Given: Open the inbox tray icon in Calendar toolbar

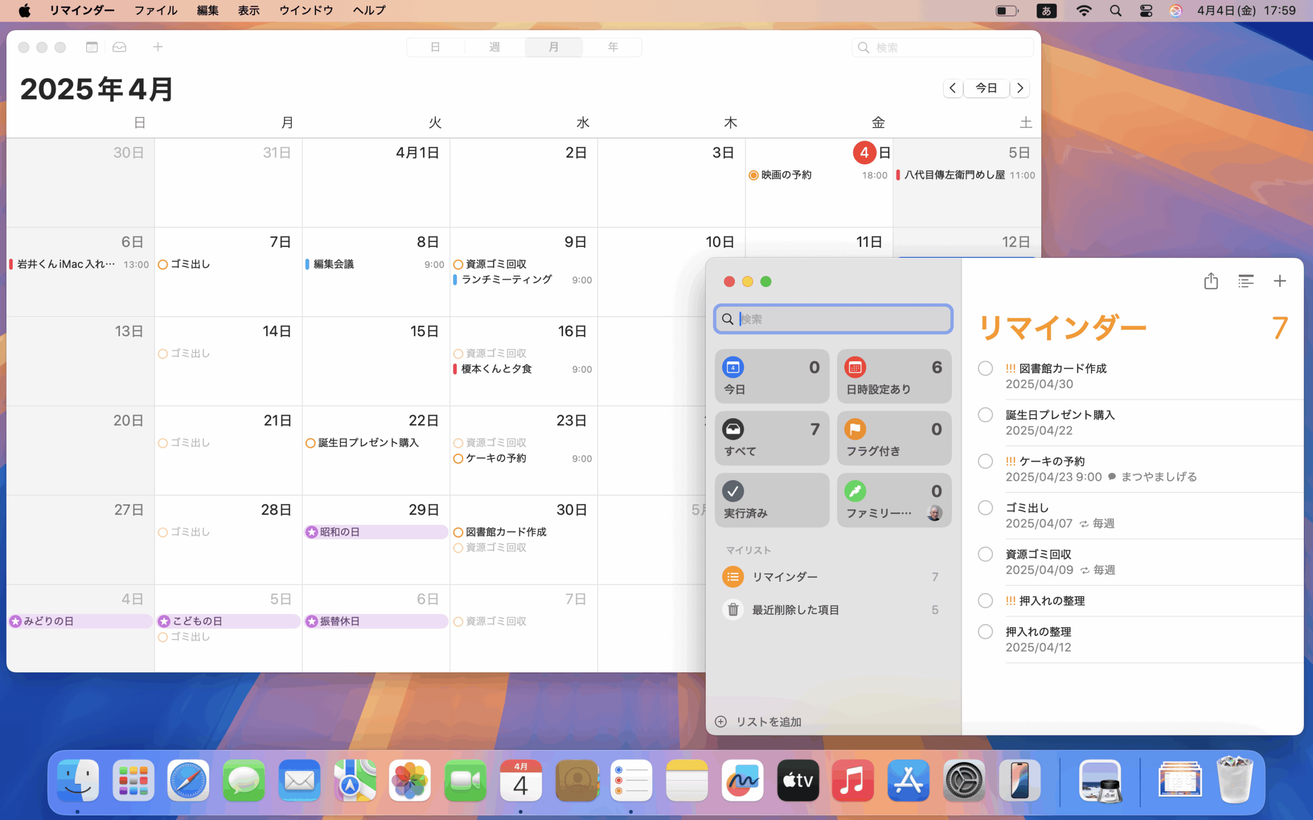Looking at the screenshot, I should click(x=120, y=47).
